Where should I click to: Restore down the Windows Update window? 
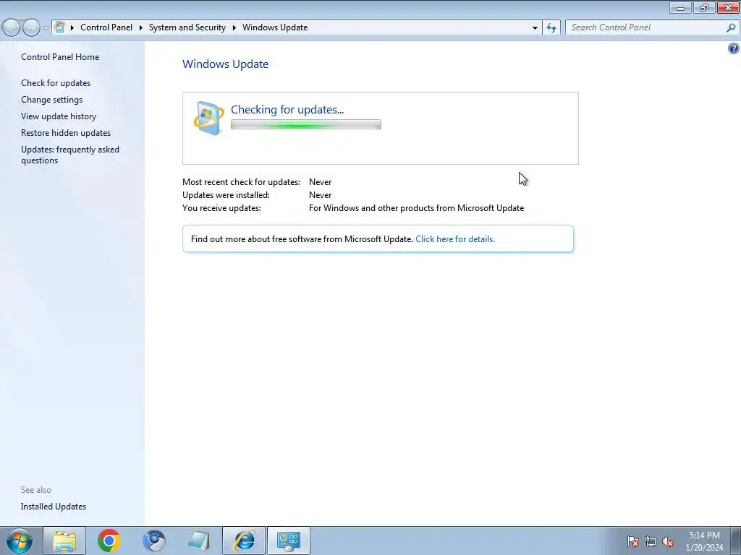pos(704,7)
